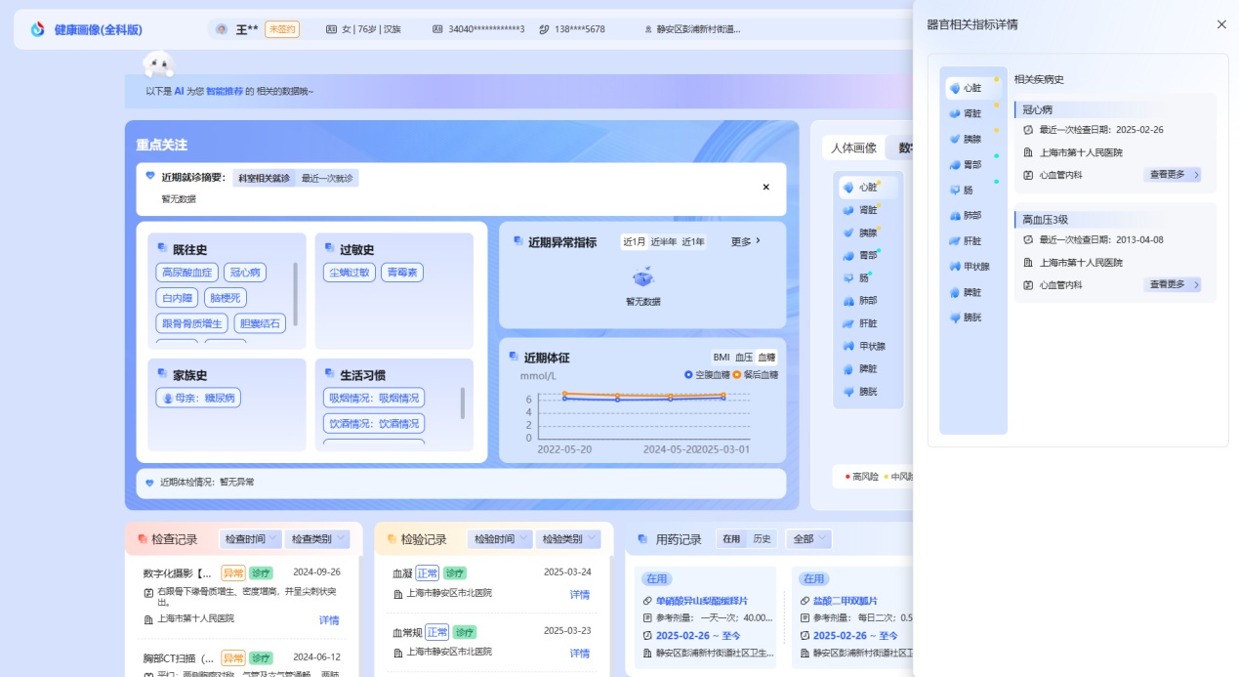
Task: Select 心脏 icon in the organ detail panel
Action: pos(956,88)
